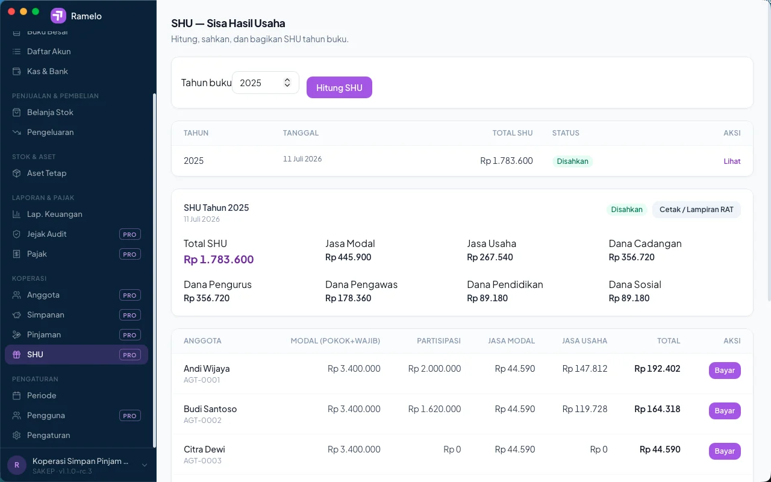Open the Tahun buku year stepper
The width and height of the screenshot is (771, 482).
click(x=287, y=83)
